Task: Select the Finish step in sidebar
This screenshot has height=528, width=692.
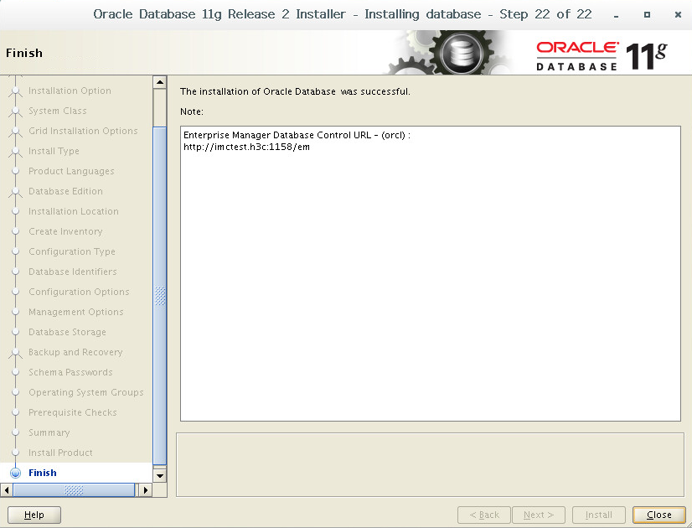Action: click(43, 473)
